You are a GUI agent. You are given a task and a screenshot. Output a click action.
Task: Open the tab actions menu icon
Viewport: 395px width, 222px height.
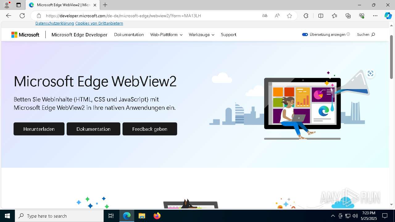[19, 5]
